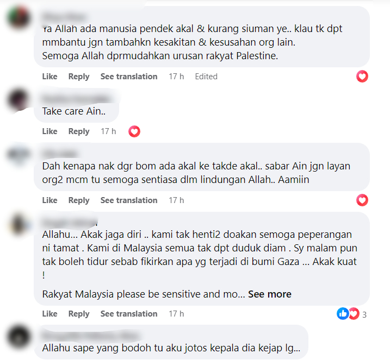The image size is (390, 360).
Task: Like the "Dah kenapa nak dgr bom" comment
Action: pyautogui.click(x=49, y=200)
